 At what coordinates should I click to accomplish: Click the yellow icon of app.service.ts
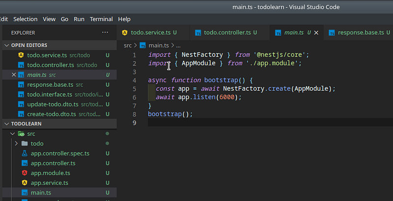24,183
